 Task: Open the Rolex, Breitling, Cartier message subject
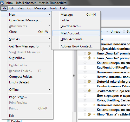[x=113, y=100]
